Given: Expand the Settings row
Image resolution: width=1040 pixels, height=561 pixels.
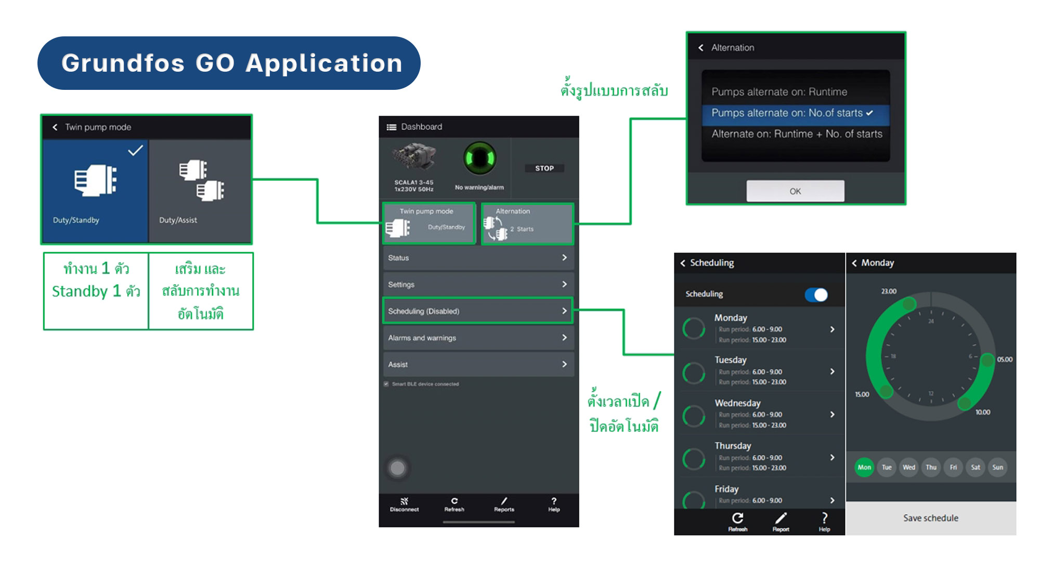Looking at the screenshot, I should 478,284.
